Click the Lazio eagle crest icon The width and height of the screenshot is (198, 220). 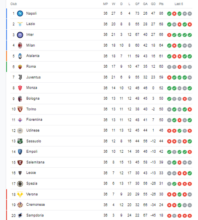[20, 24]
